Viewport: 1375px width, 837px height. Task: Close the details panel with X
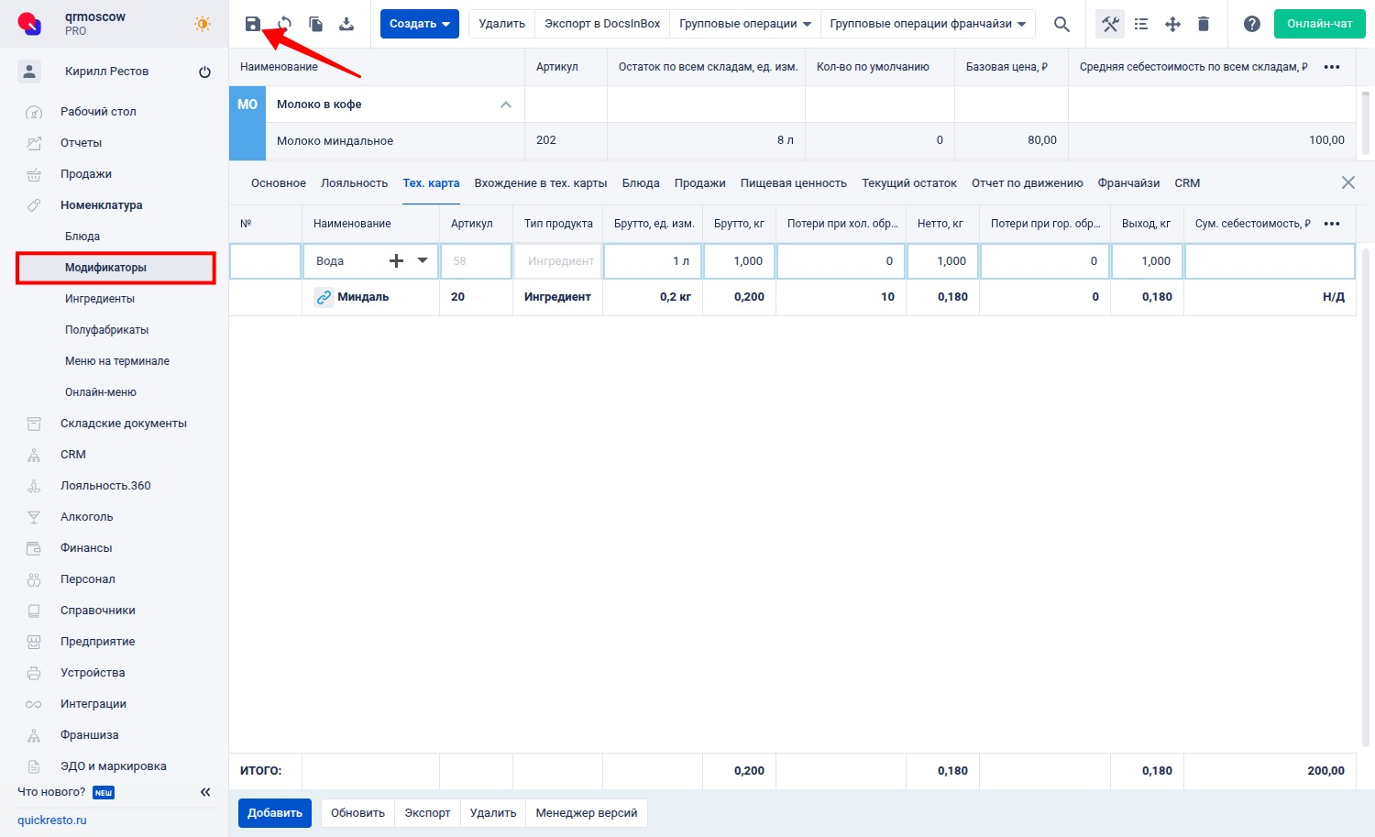1347,182
